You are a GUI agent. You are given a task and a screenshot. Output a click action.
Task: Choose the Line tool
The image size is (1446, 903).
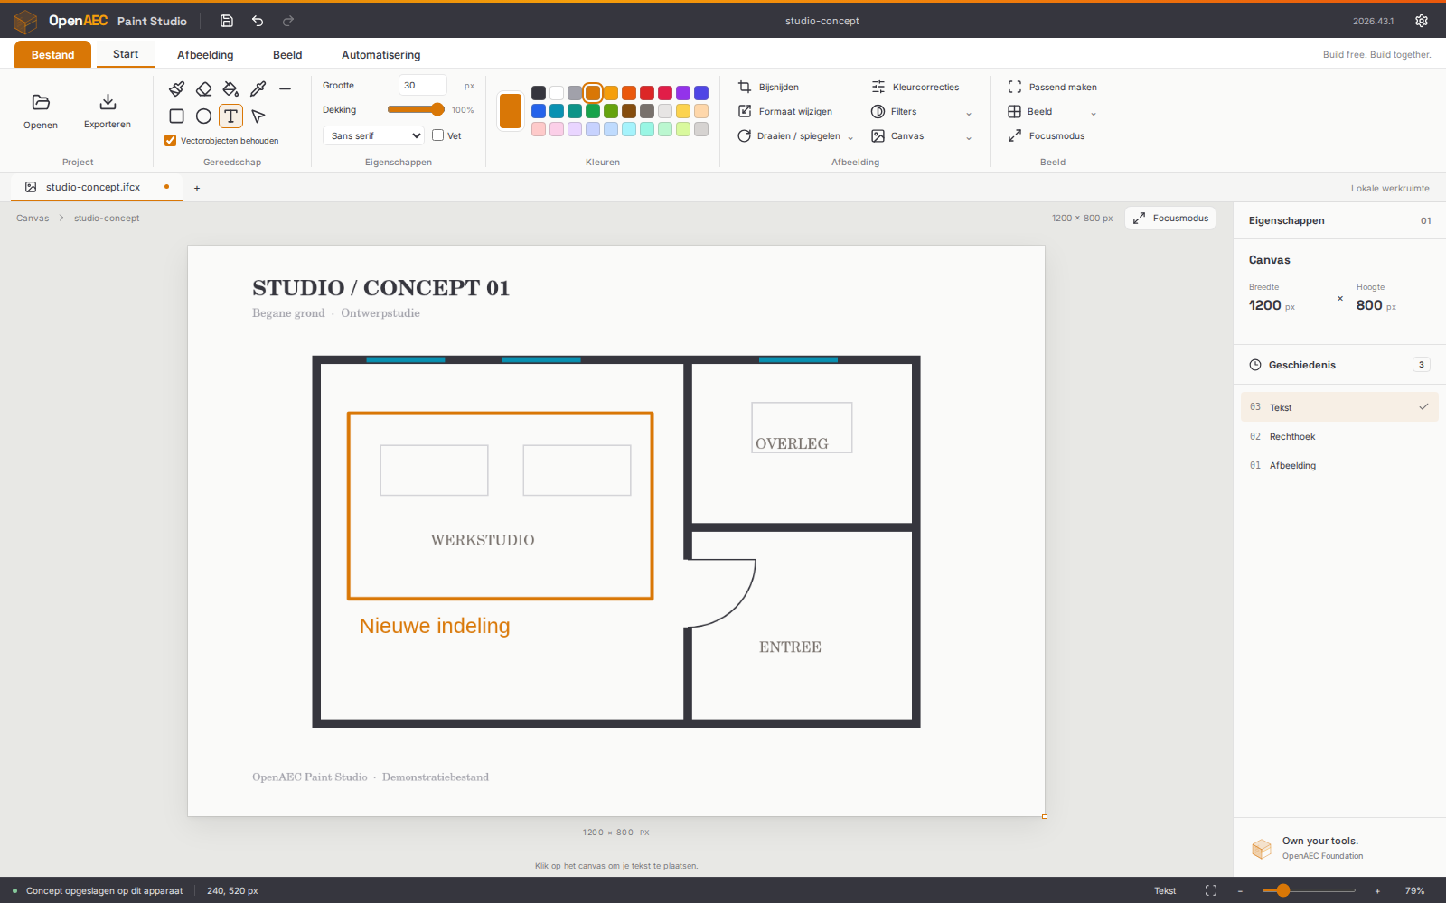[x=286, y=88]
